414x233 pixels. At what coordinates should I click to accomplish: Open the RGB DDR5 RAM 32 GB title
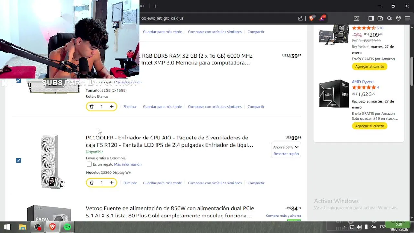(197, 59)
